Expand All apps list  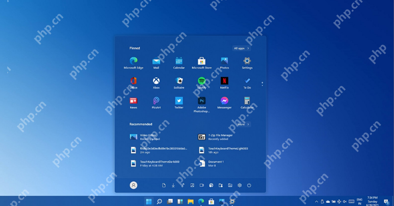tap(241, 48)
